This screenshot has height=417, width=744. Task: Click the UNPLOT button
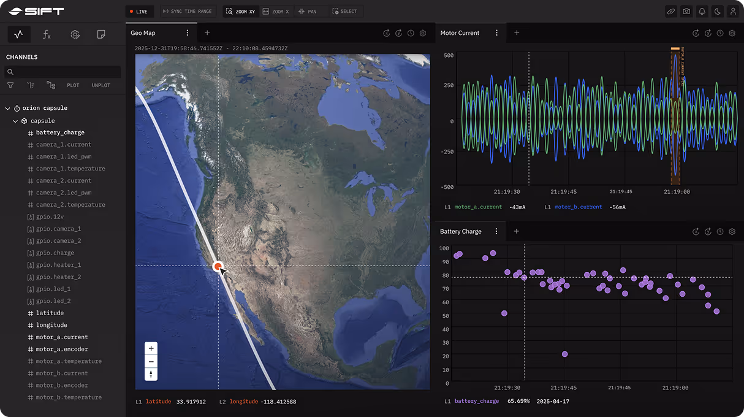101,85
